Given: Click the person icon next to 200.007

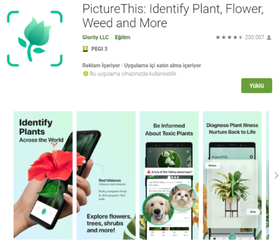Looking at the screenshot, I should coord(269,38).
